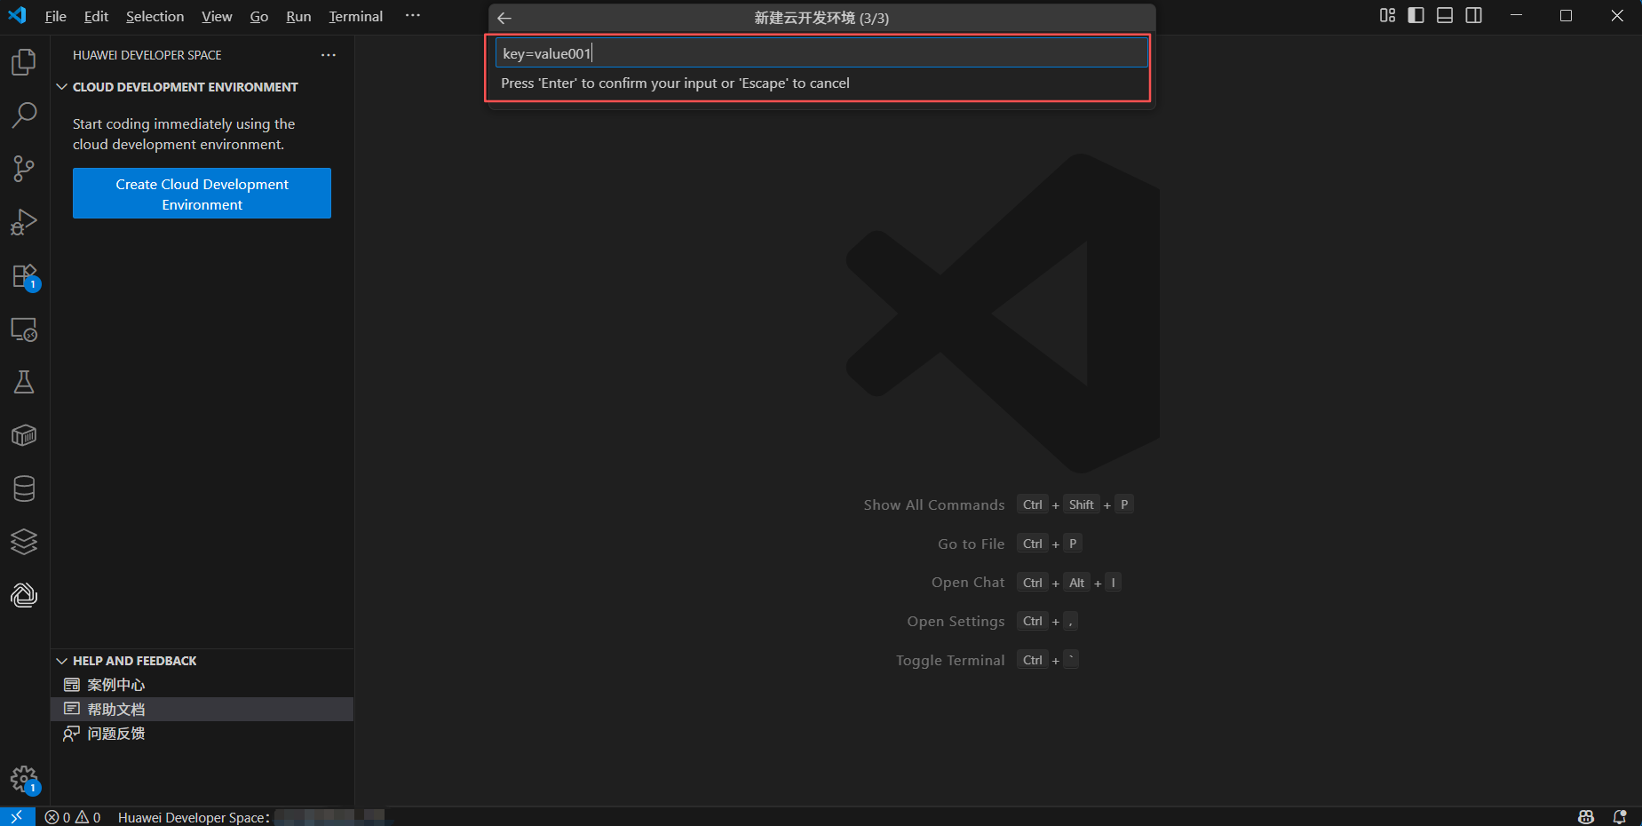The height and width of the screenshot is (826, 1642).
Task: Click the 'Open Chat' hint text
Action: (968, 583)
